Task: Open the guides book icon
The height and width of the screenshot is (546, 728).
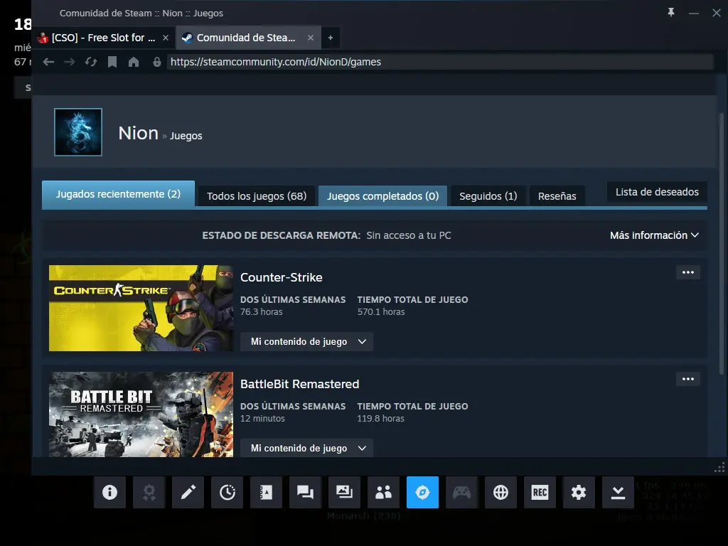Action: (x=266, y=492)
